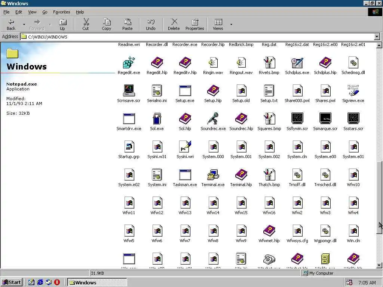
Task: Select the Scrnsave.scr screensaver icon
Action: [129, 91]
